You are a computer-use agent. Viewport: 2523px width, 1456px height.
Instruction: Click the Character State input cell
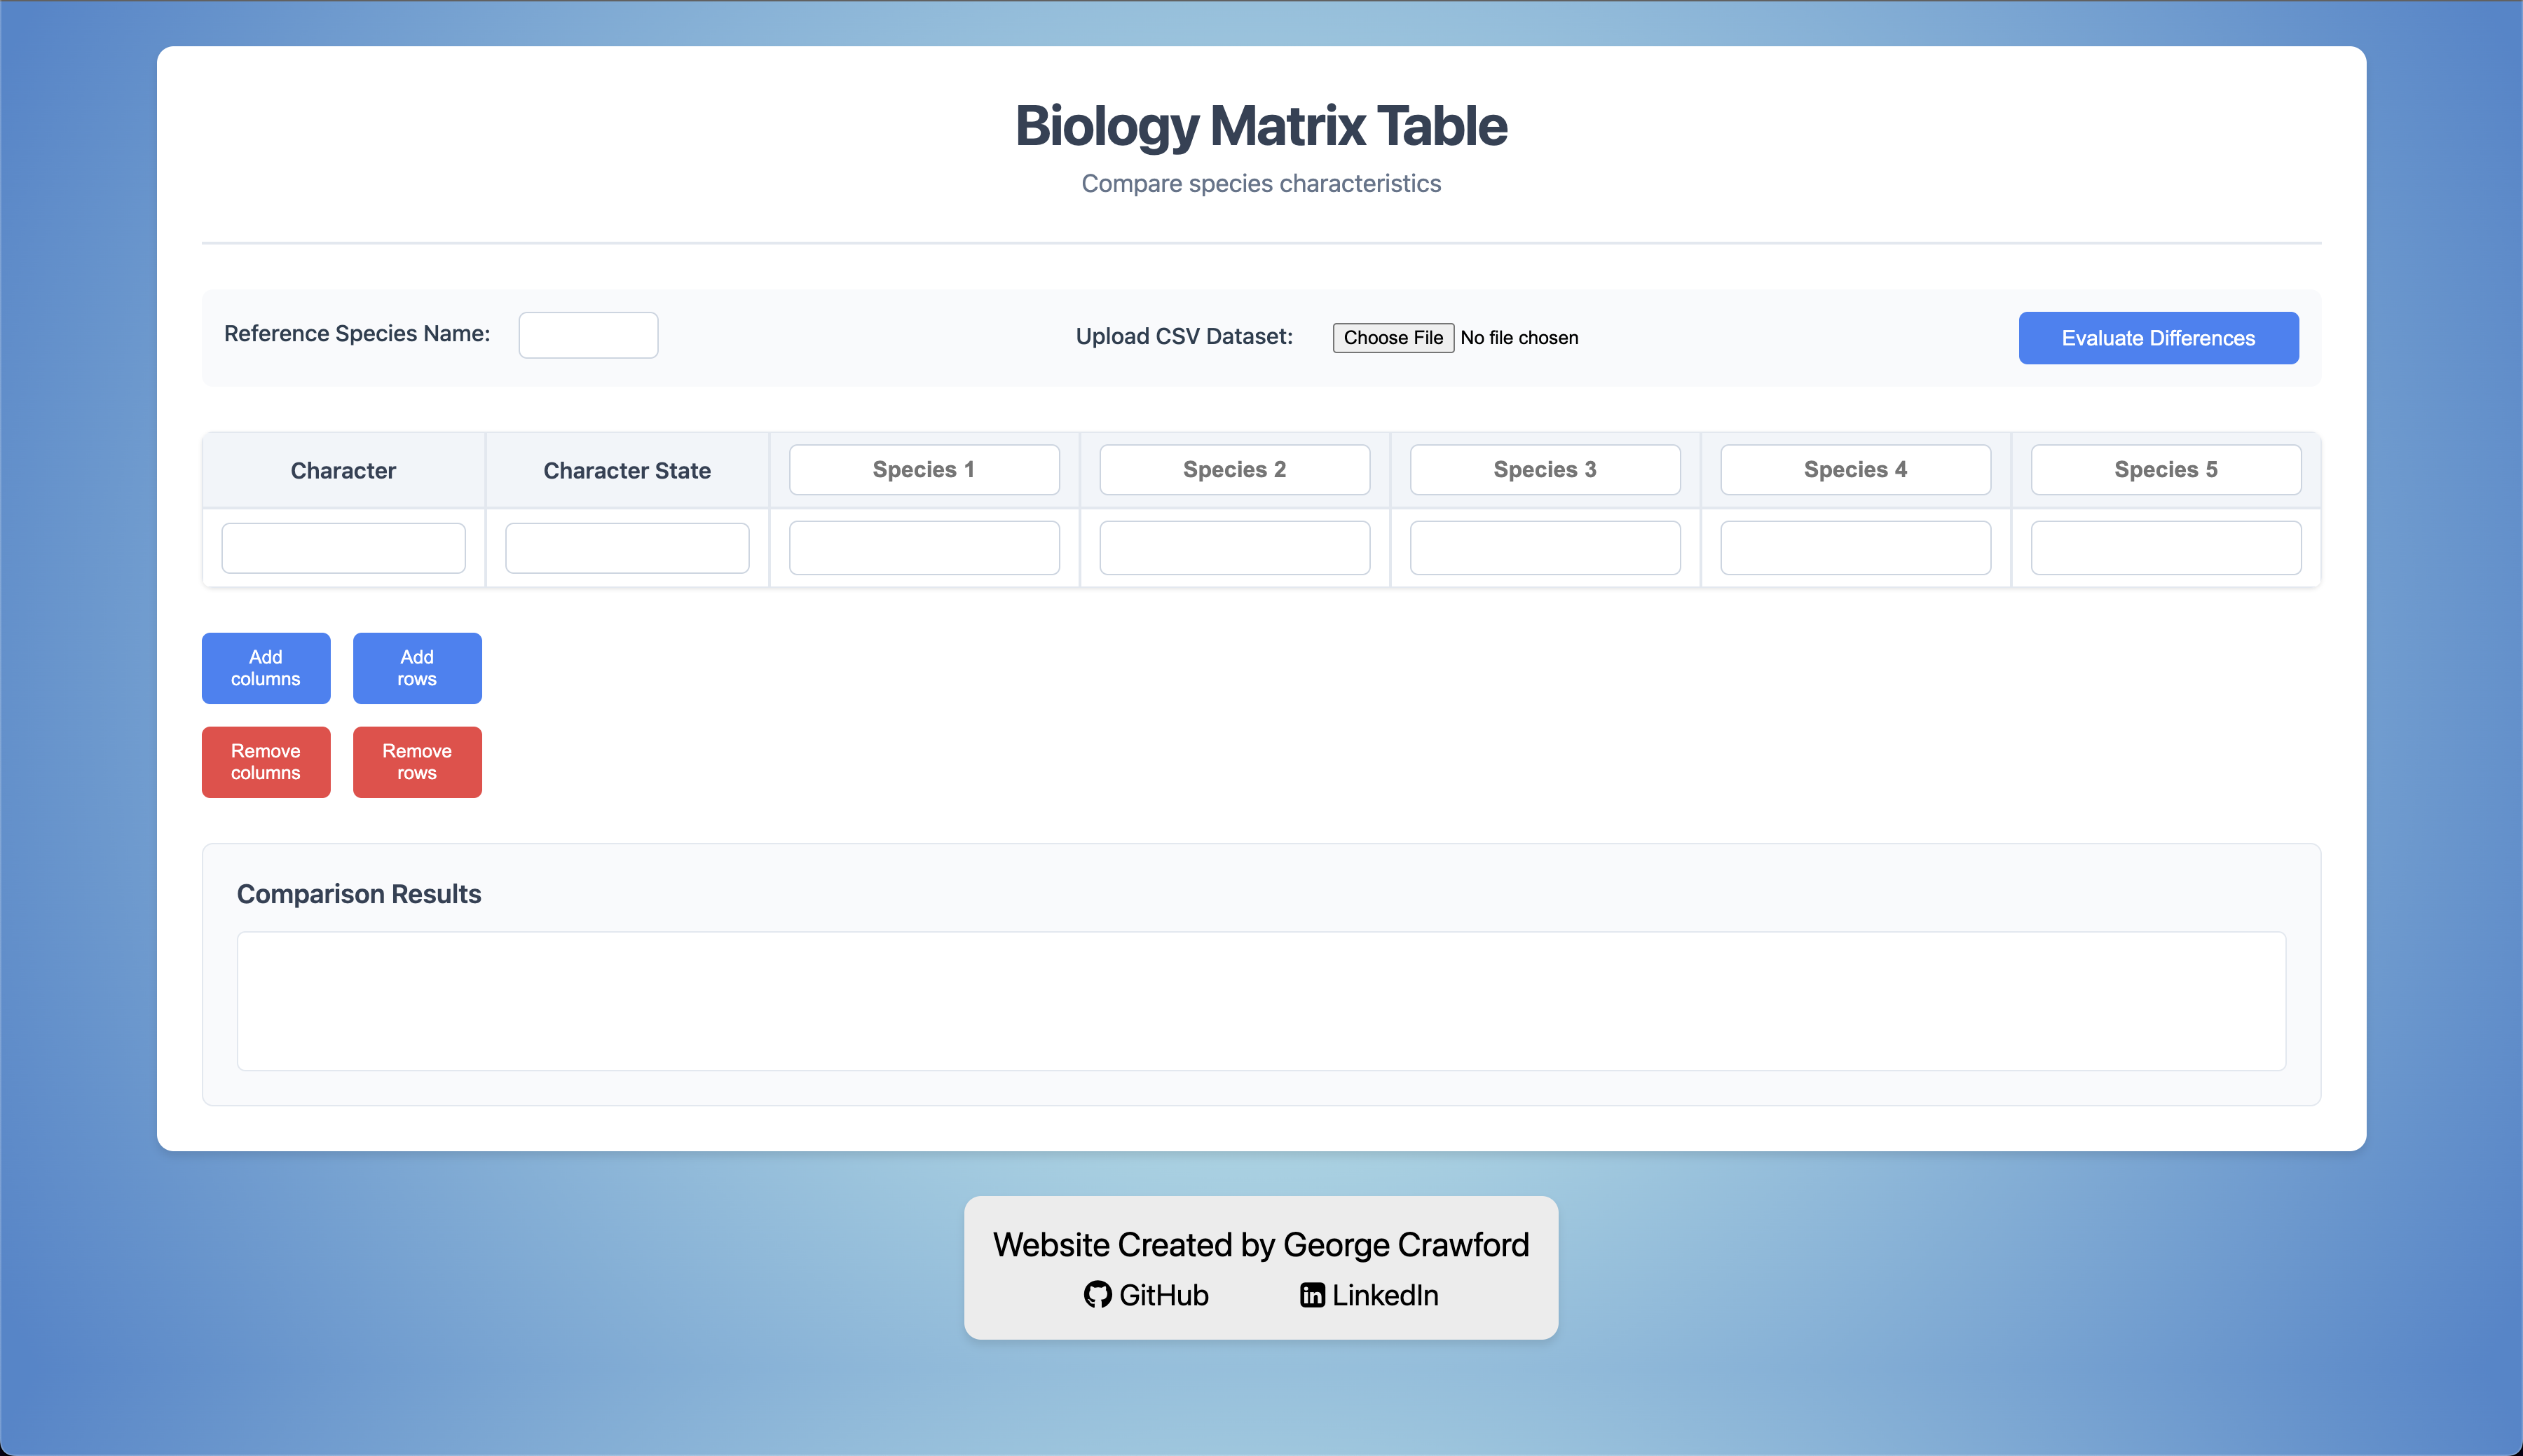tap(627, 548)
